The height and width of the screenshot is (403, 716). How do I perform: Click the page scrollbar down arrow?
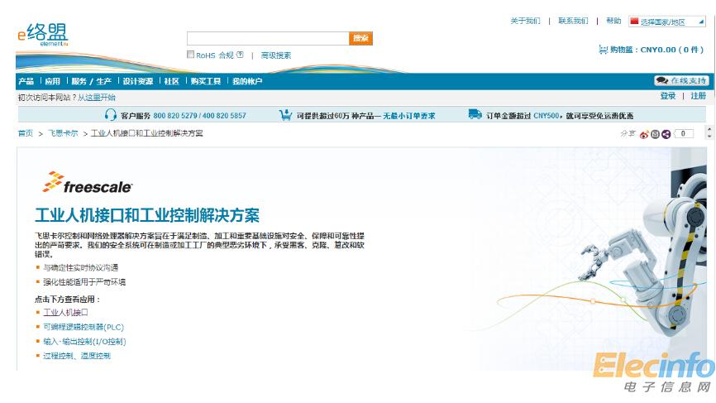click(709, 137)
